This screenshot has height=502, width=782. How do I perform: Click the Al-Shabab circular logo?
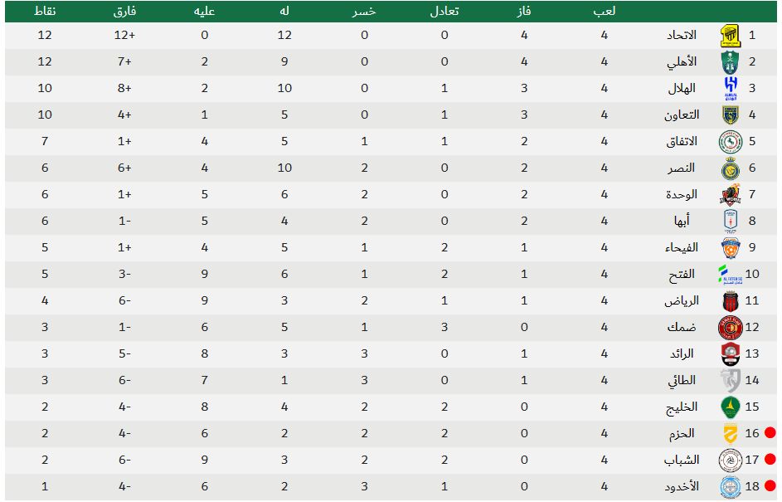point(731,460)
